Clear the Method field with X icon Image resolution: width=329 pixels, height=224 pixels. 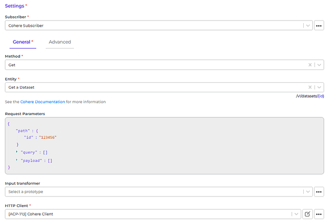click(x=310, y=65)
